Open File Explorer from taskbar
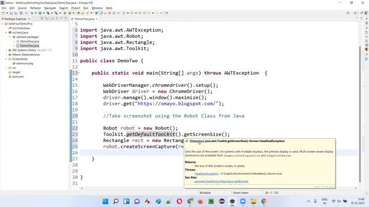 click(254, 201)
